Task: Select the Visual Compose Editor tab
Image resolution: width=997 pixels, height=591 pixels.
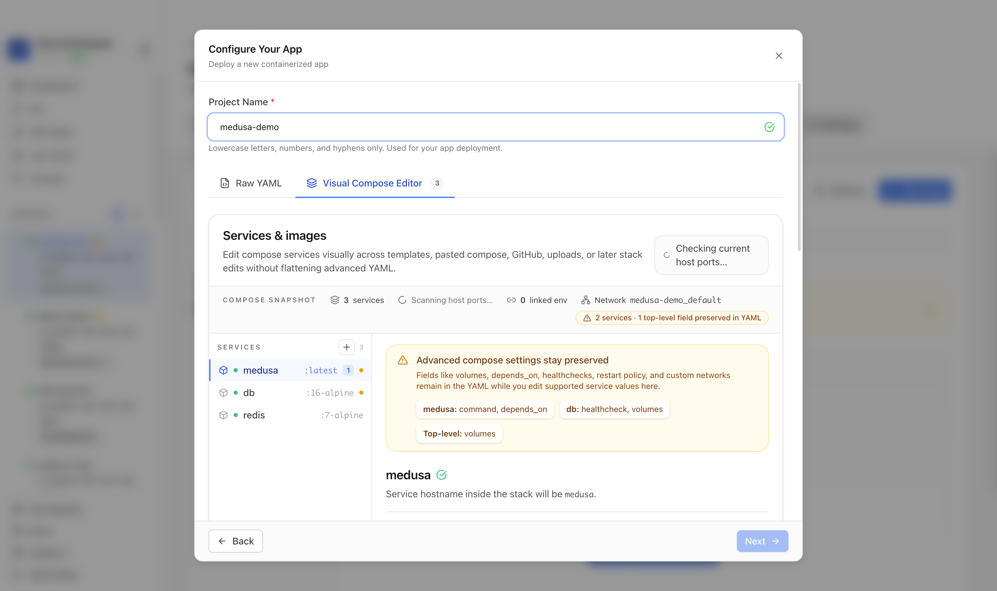Action: [x=375, y=183]
